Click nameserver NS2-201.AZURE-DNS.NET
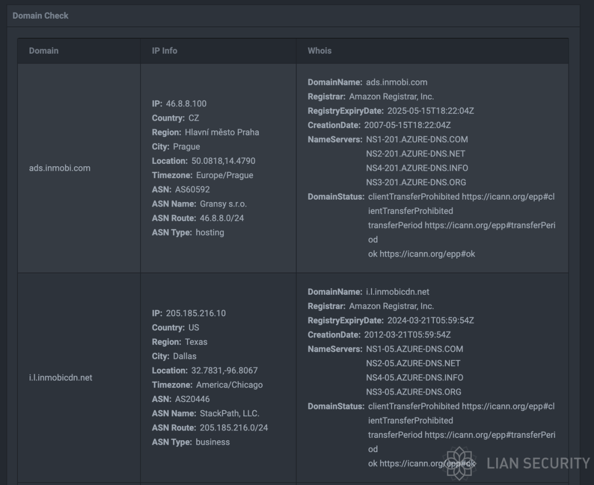The height and width of the screenshot is (485, 594). click(x=415, y=154)
